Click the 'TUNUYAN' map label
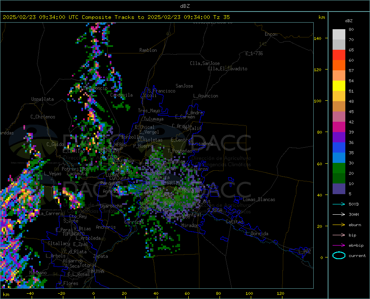370x299 pixels. [x=95, y=271]
